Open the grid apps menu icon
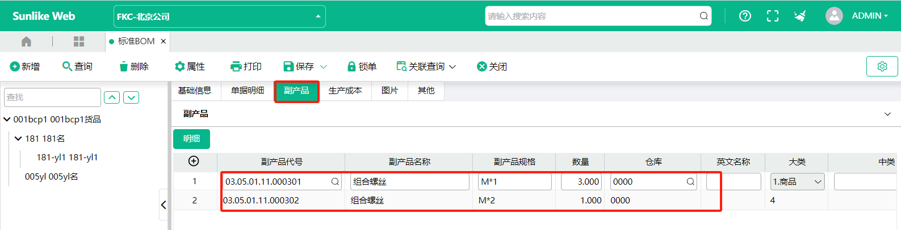This screenshot has width=901, height=230. (79, 41)
